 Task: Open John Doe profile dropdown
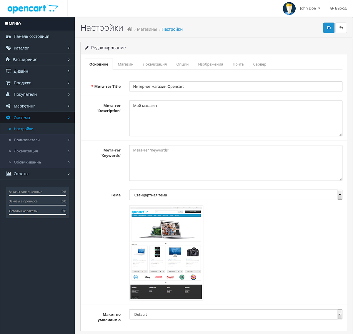click(310, 9)
